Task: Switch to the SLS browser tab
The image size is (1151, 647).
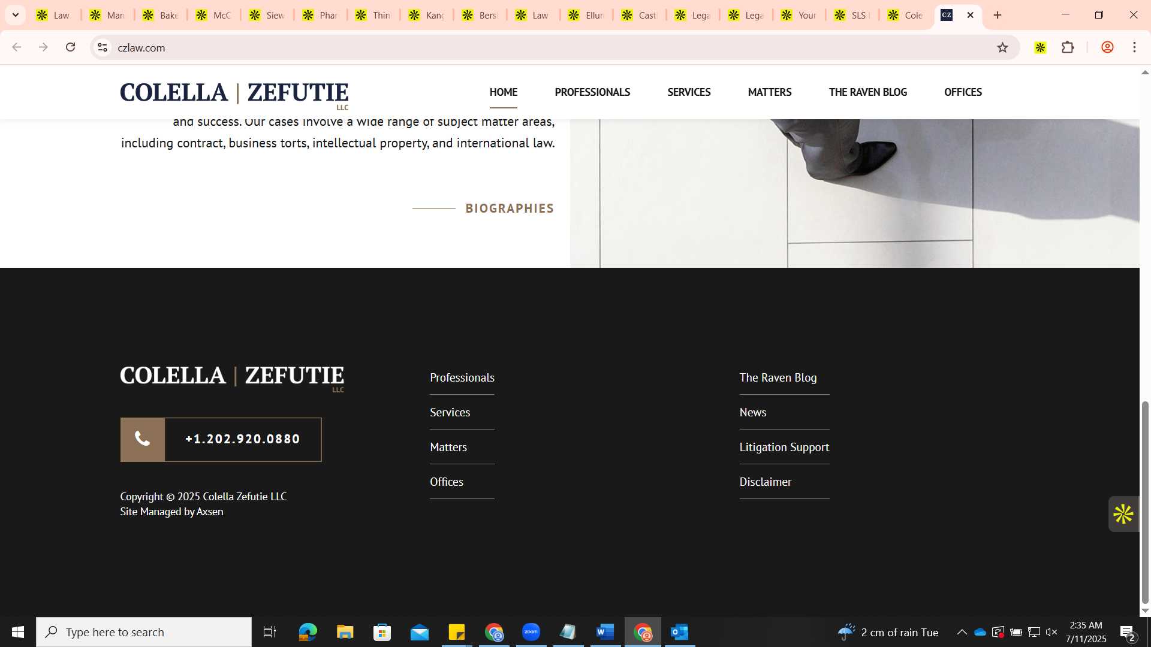Action: tap(852, 15)
